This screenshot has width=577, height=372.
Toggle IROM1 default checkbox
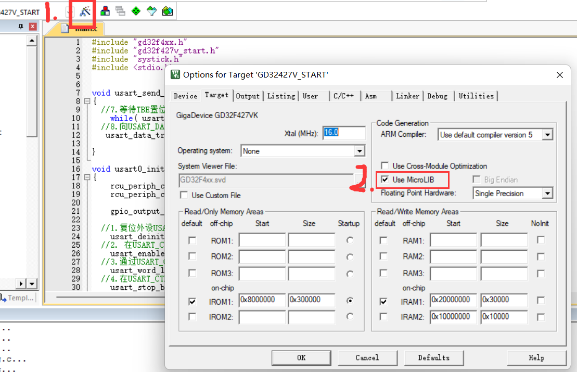[192, 301]
